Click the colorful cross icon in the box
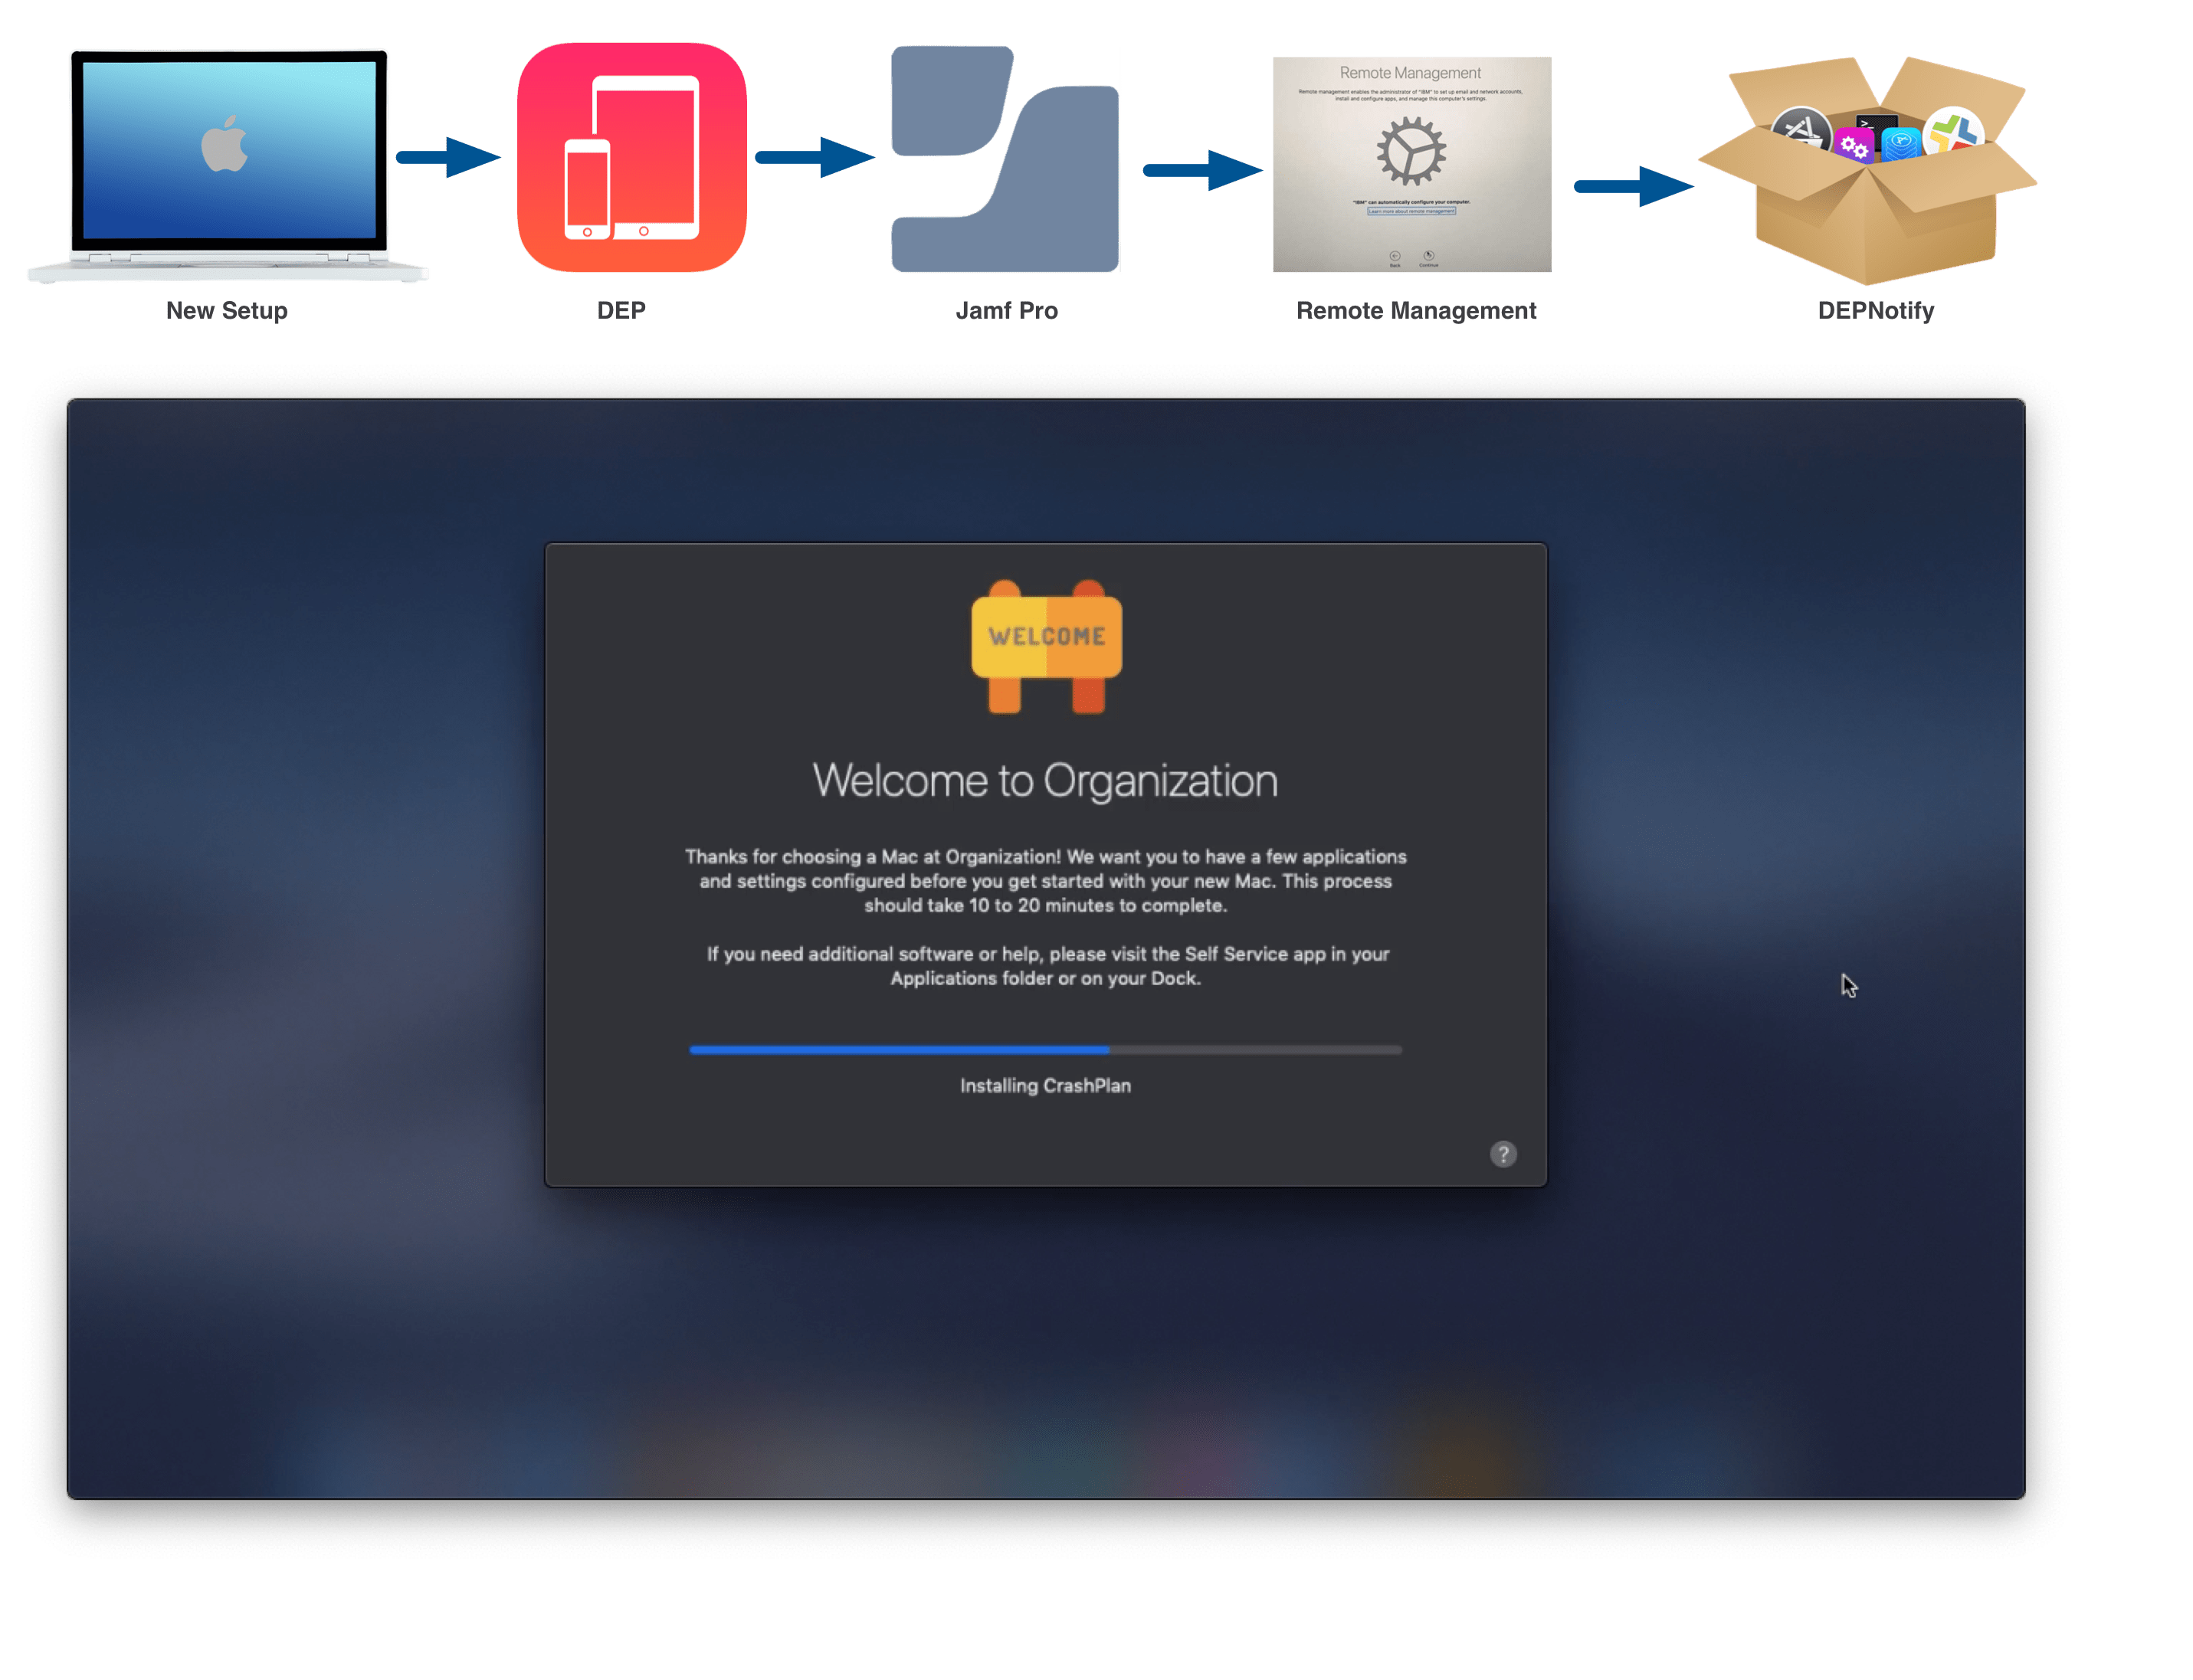The image size is (2193, 1680). pyautogui.click(x=1953, y=131)
